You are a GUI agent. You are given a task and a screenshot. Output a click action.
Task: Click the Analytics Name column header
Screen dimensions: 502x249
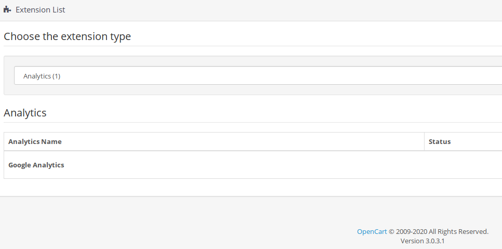pyautogui.click(x=35, y=141)
